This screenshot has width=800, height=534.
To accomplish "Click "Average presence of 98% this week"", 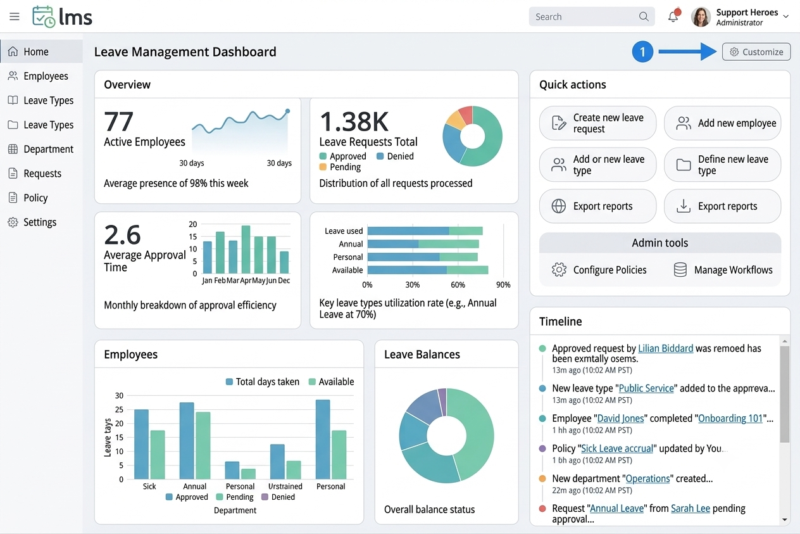I will click(x=176, y=184).
